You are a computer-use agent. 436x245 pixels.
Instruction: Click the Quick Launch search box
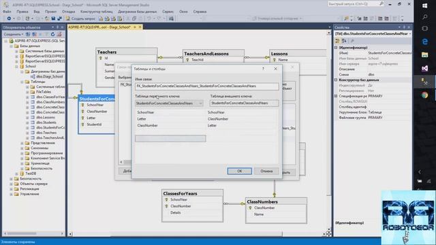click(x=356, y=4)
